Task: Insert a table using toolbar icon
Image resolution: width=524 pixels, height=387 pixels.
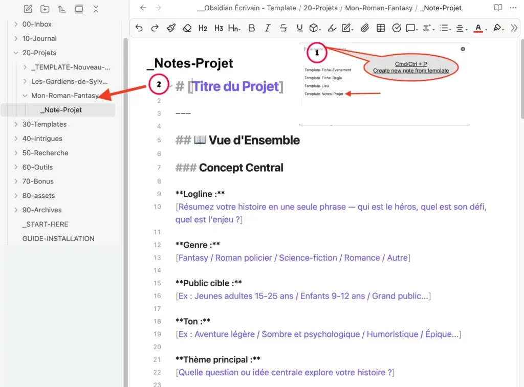Action: tap(381, 28)
